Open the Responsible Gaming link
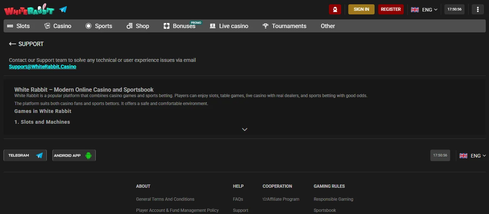Viewport: 489px width, 214px height. (x=334, y=199)
